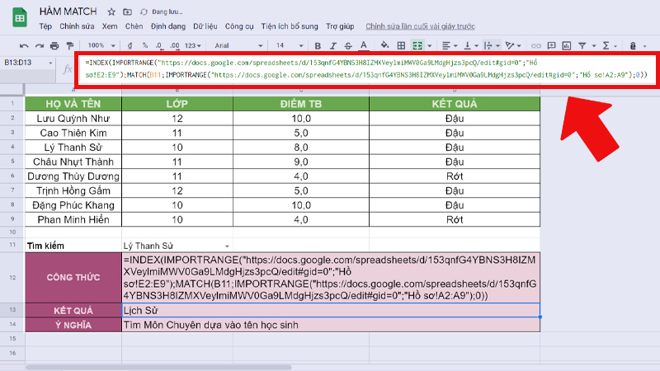Toggle strikethrough formatting
This screenshot has height=371, width=660.
pos(347,45)
